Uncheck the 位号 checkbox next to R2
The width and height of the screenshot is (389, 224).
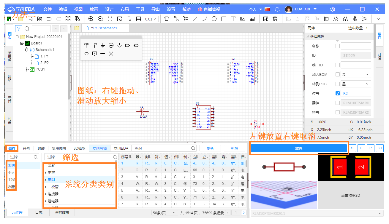coord(338,93)
